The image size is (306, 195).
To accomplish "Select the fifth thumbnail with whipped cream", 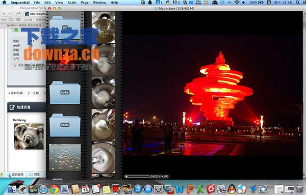I will pyautogui.click(x=104, y=157).
